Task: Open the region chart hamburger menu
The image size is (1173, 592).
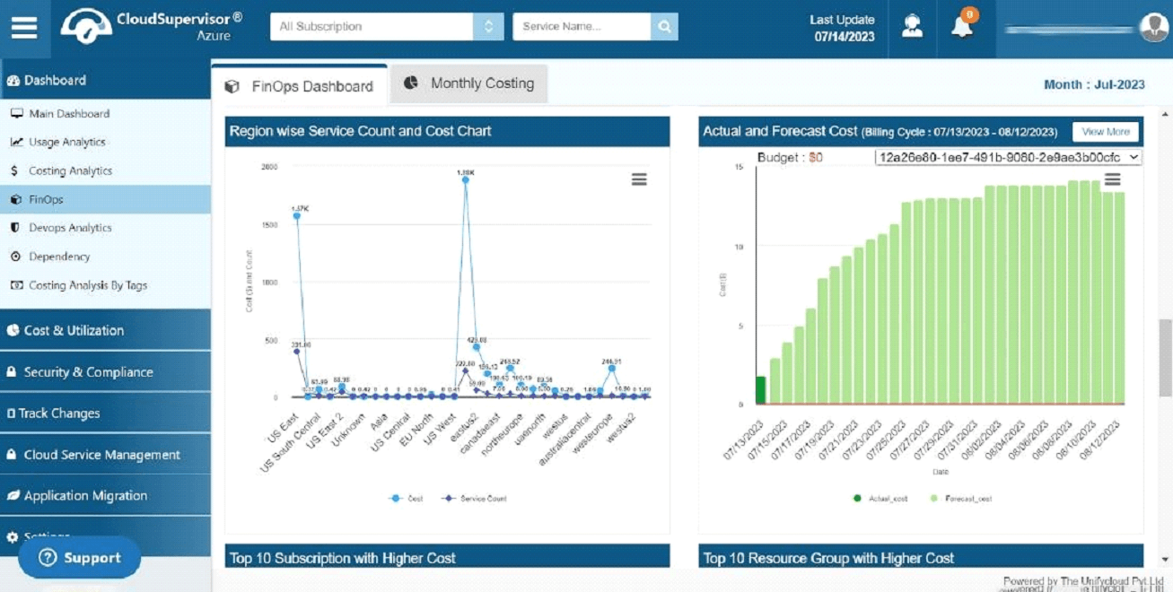Action: coord(639,179)
